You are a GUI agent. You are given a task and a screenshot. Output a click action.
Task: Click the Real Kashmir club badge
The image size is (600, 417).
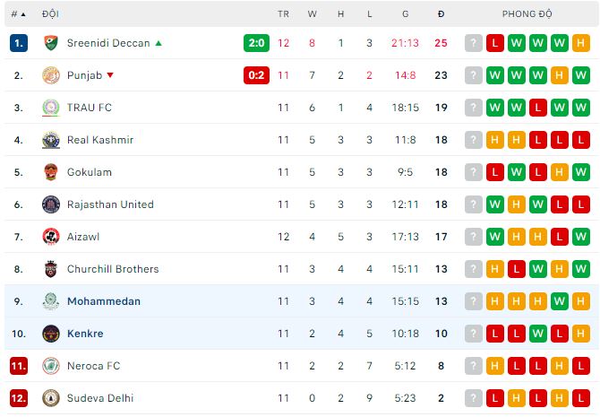(51, 140)
